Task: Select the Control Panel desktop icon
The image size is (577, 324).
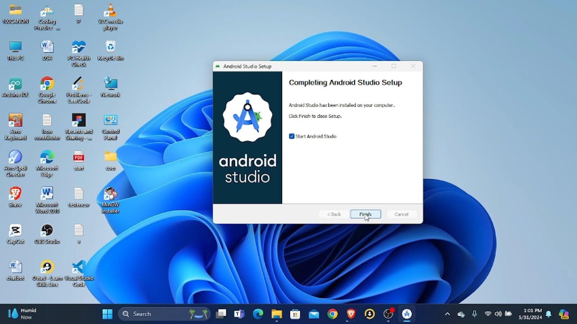Action: tap(110, 127)
